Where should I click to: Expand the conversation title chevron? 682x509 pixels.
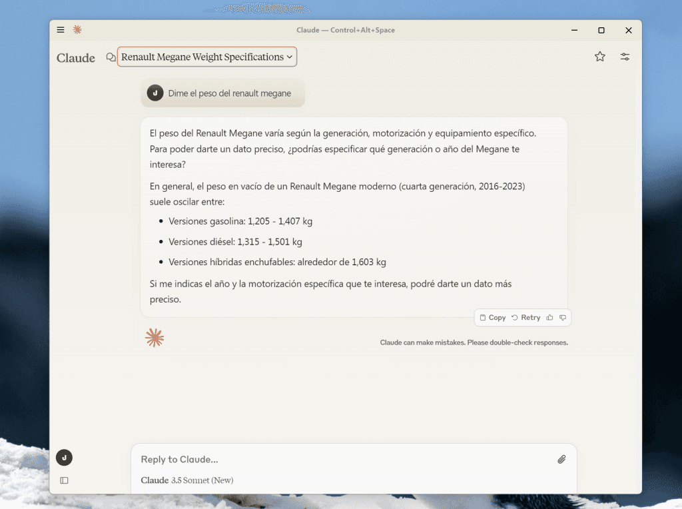click(x=290, y=57)
